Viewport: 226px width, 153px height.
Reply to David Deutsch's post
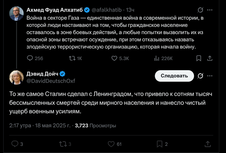(15, 144)
